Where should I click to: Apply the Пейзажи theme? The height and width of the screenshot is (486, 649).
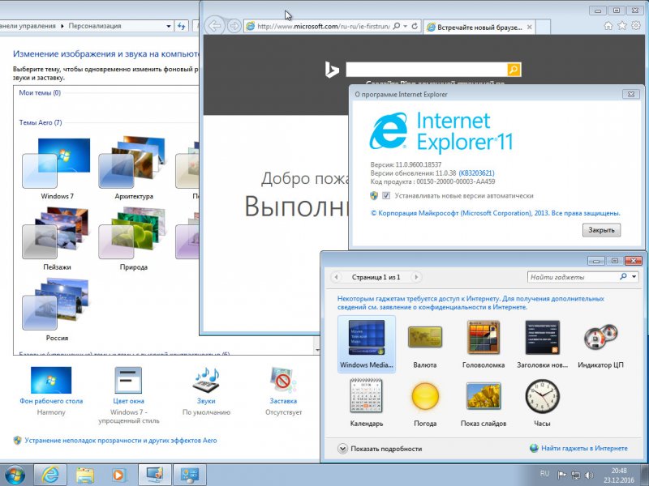pos(57,239)
